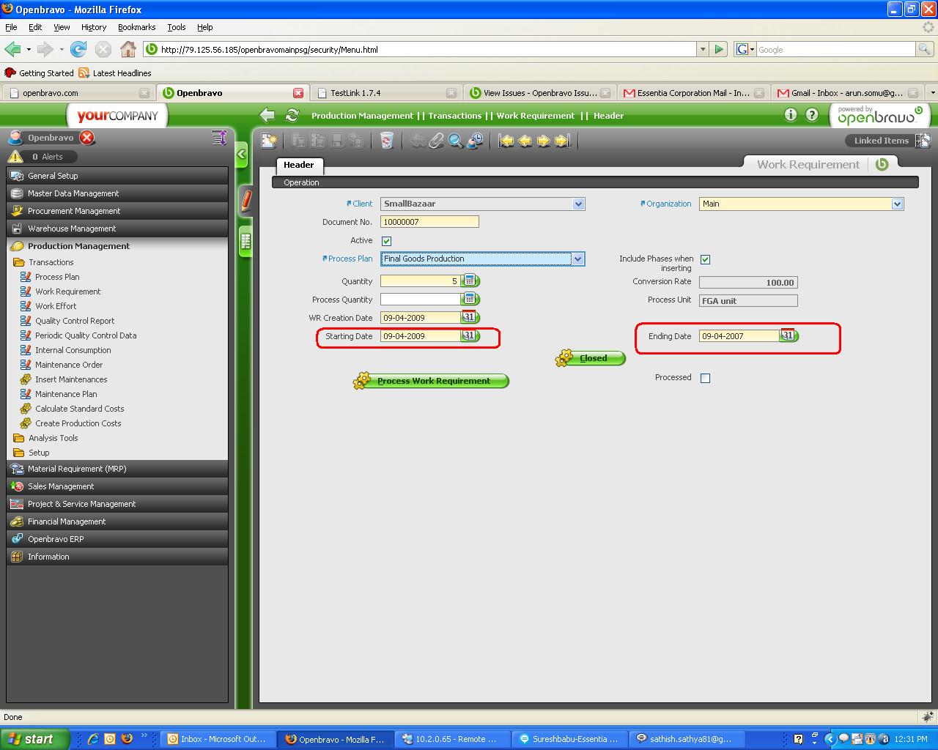Open the Client dropdown
The width and height of the screenshot is (938, 750).
click(x=578, y=204)
